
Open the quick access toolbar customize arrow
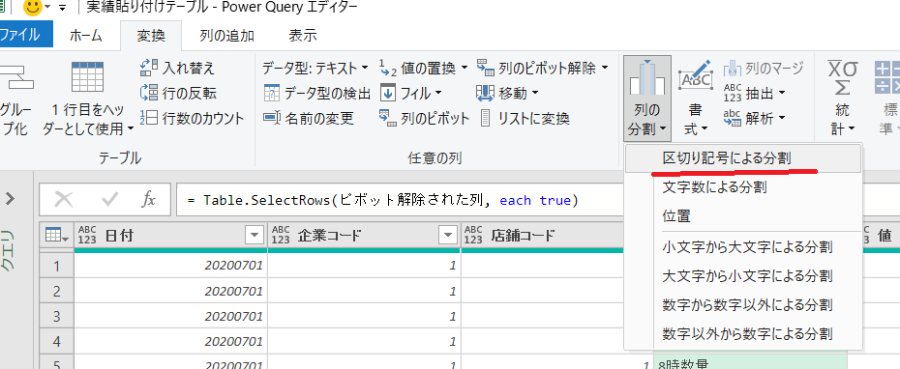pyautogui.click(x=62, y=8)
